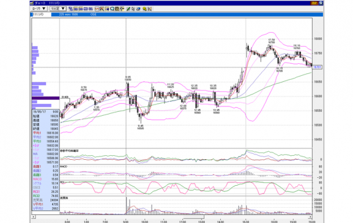Click the red wavy line chart icon
The height and width of the screenshot is (223, 353).
[97, 9]
